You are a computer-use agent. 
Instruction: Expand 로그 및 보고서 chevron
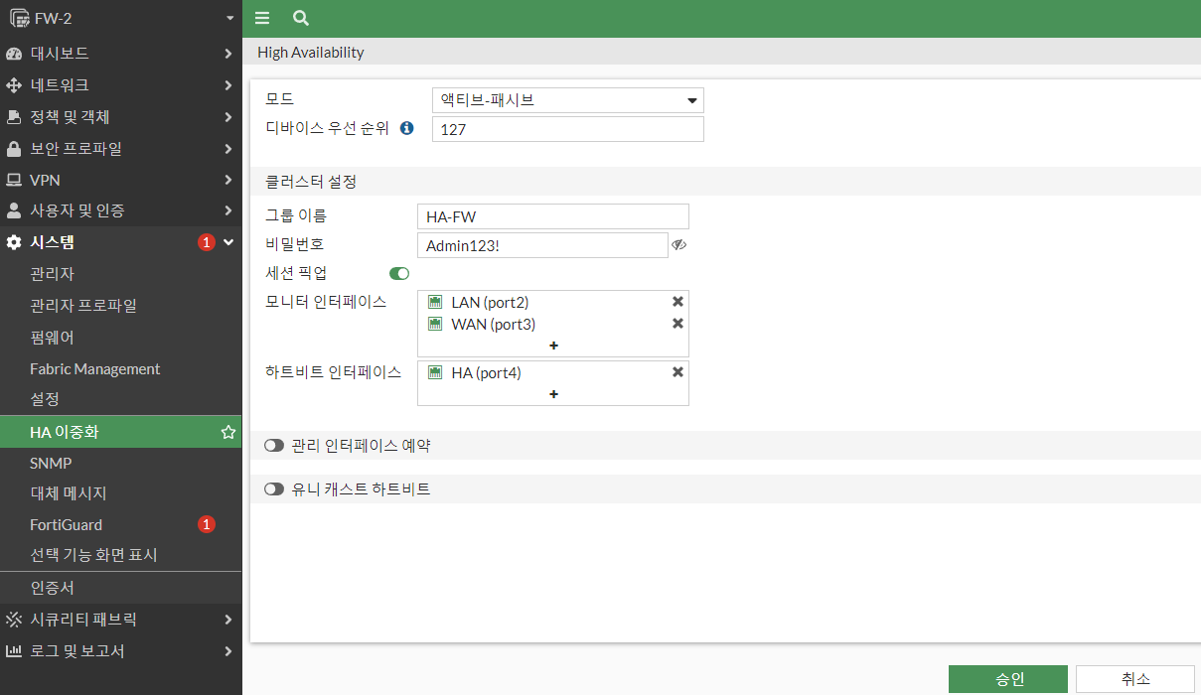(x=228, y=651)
